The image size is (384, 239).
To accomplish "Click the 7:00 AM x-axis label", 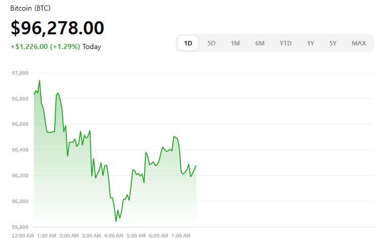I will (181, 236).
